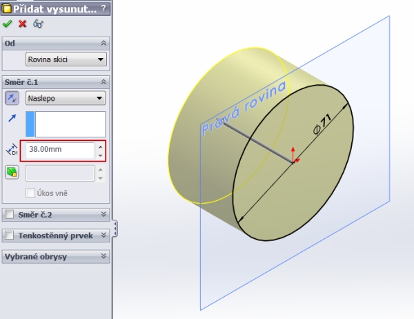
Task: Open help question mark in title
Action: (x=103, y=9)
